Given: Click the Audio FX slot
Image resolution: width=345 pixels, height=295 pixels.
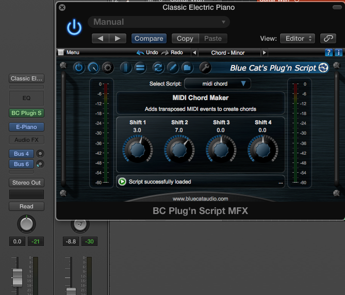Looking at the screenshot, I should pyautogui.click(x=26, y=140).
